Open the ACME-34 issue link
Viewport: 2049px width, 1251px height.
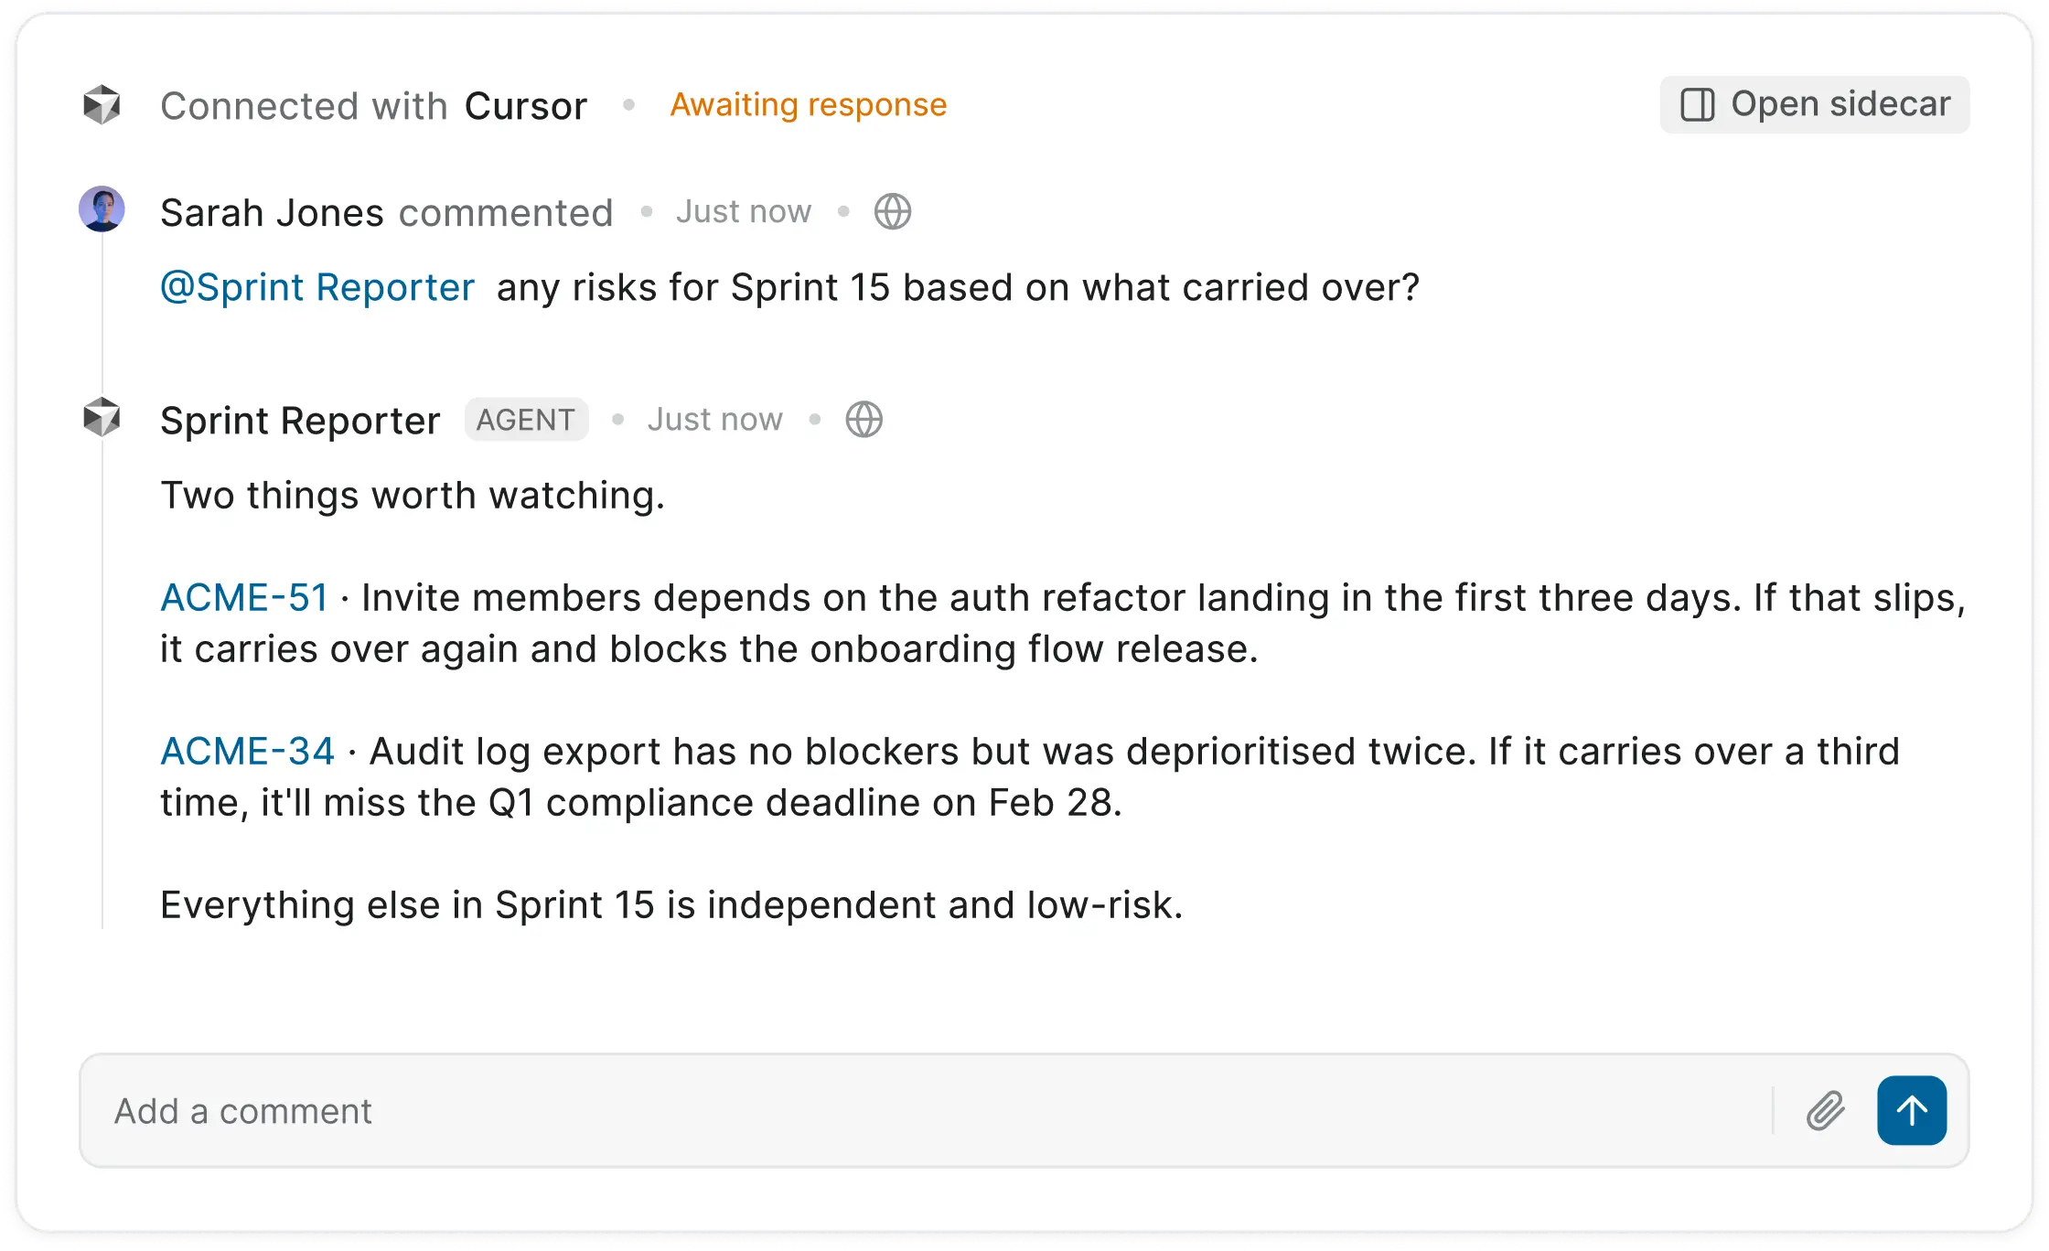[x=247, y=750]
